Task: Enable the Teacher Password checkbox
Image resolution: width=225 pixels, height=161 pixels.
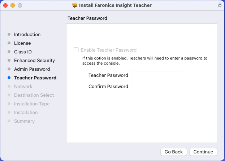Action: [76, 50]
